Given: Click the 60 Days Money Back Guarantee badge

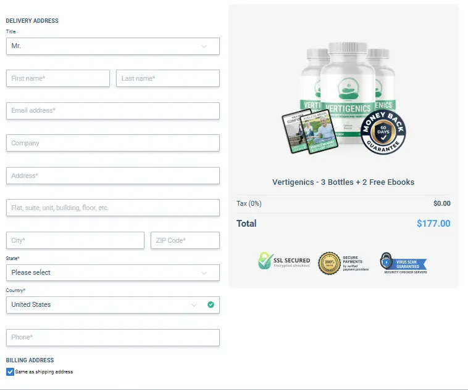Looking at the screenshot, I should coord(383,132).
